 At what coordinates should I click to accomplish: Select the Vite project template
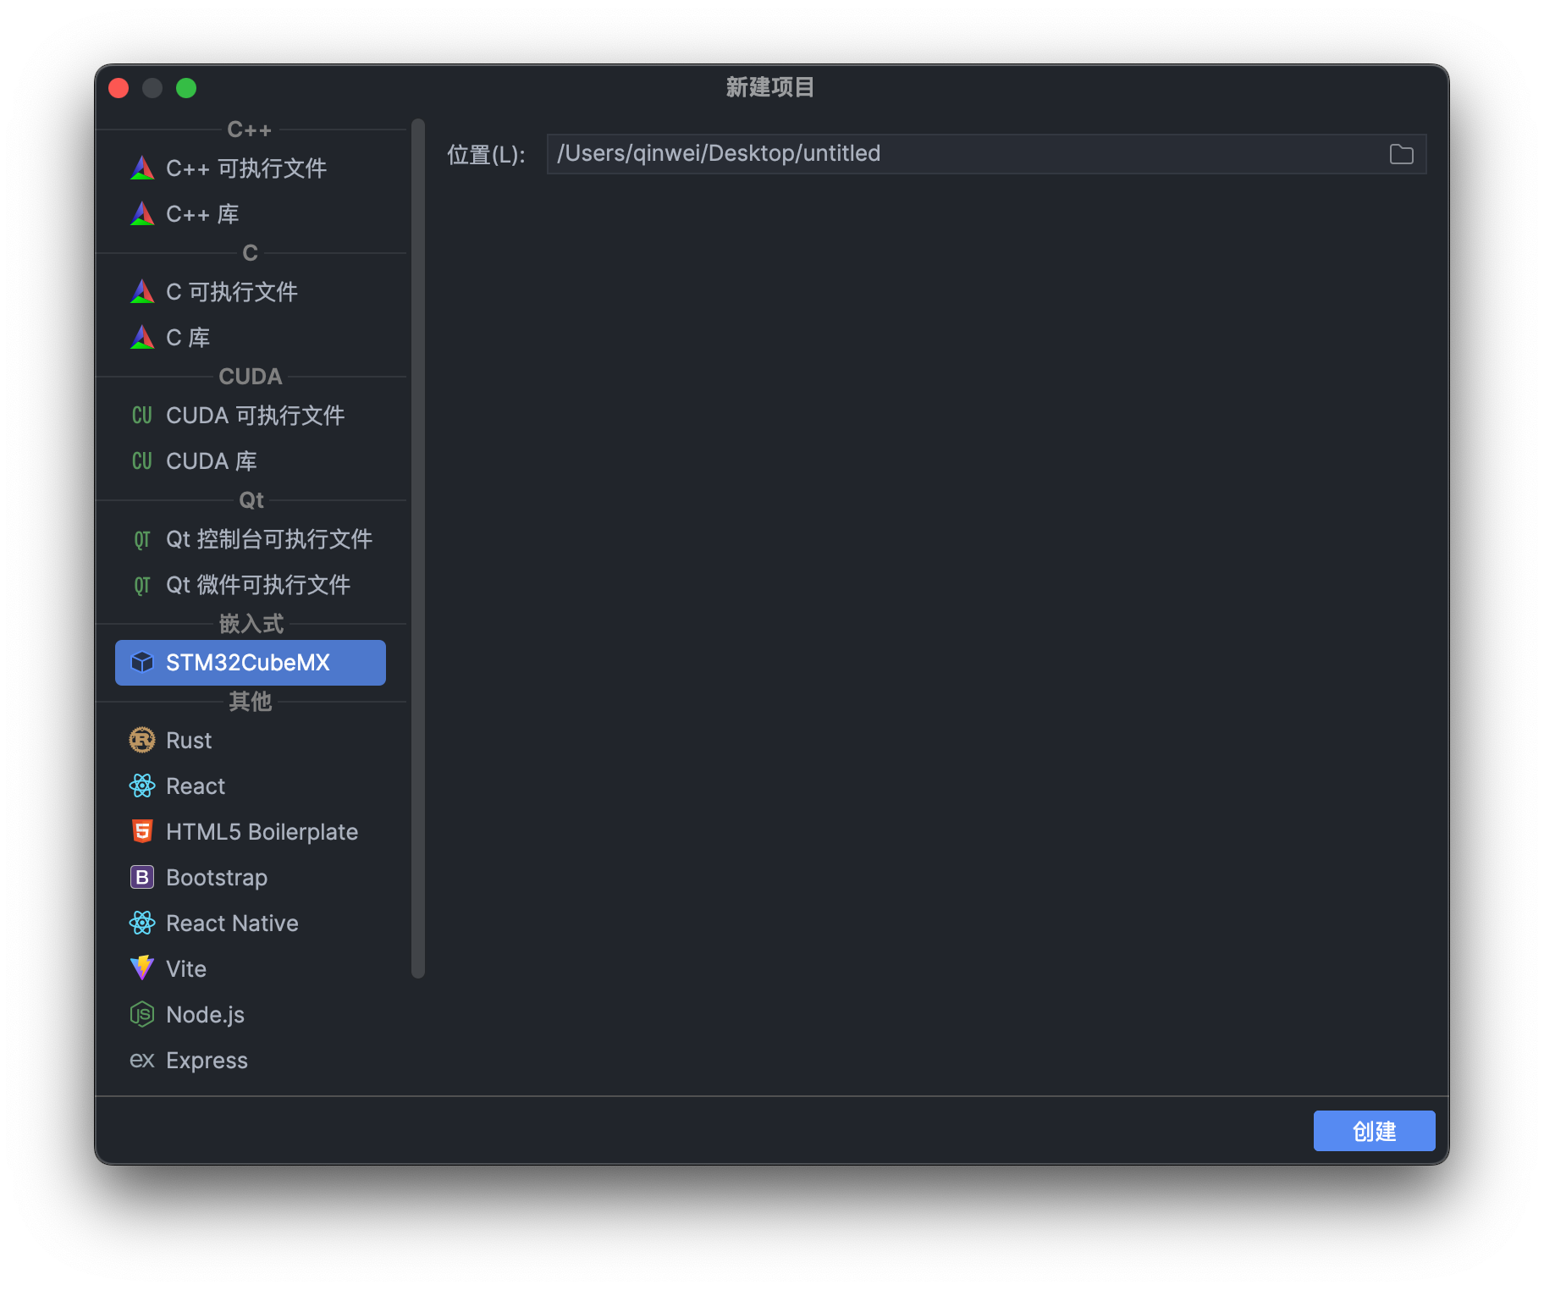pos(185,968)
